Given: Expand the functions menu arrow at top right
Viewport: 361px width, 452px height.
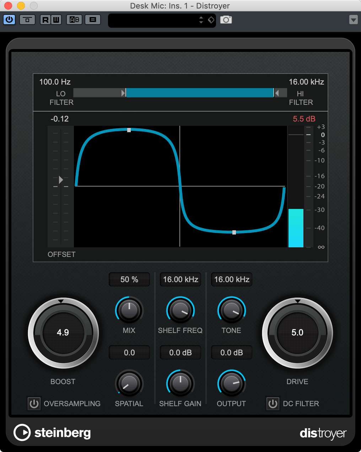Looking at the screenshot, I should click(353, 20).
